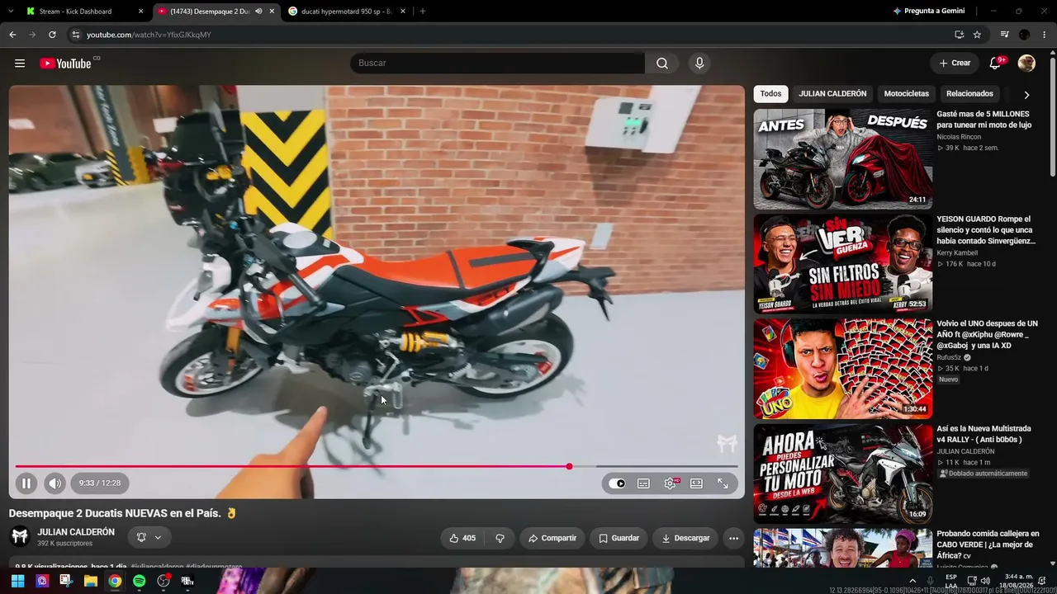Open Windows Start menu
Image resolution: width=1057 pixels, height=594 pixels.
18,581
